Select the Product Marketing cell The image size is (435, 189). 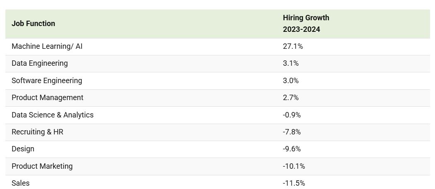(42, 166)
